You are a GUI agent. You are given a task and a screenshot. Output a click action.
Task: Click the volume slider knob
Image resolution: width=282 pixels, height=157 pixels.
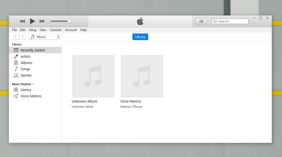point(69,21)
